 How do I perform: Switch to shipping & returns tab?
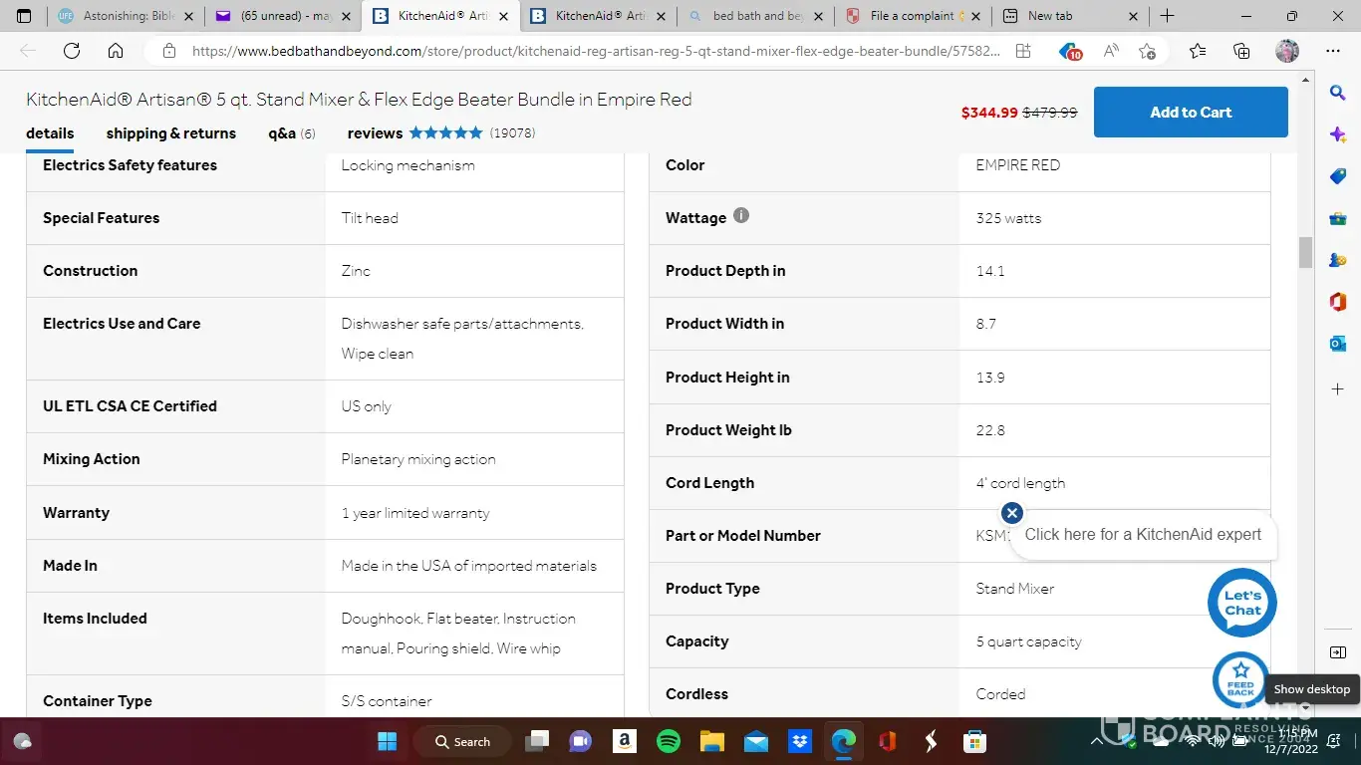(x=171, y=133)
